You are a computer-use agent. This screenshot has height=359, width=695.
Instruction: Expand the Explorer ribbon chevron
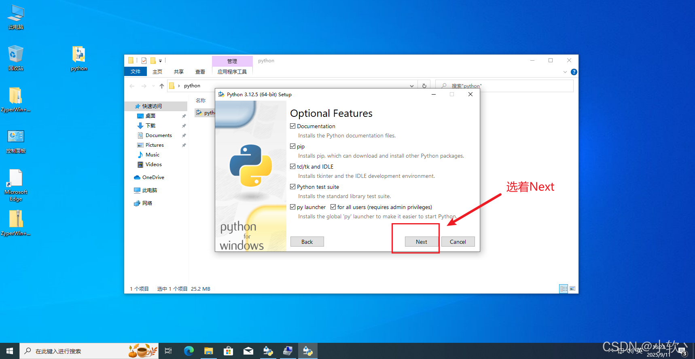(565, 72)
